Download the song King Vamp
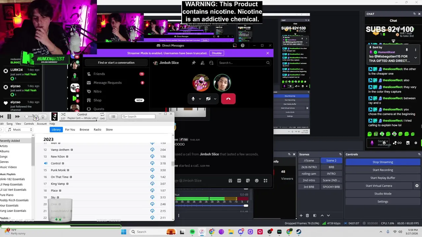The height and width of the screenshot is (237, 422). (152, 184)
